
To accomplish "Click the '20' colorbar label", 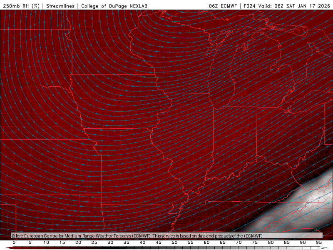I will coord(78,242).
